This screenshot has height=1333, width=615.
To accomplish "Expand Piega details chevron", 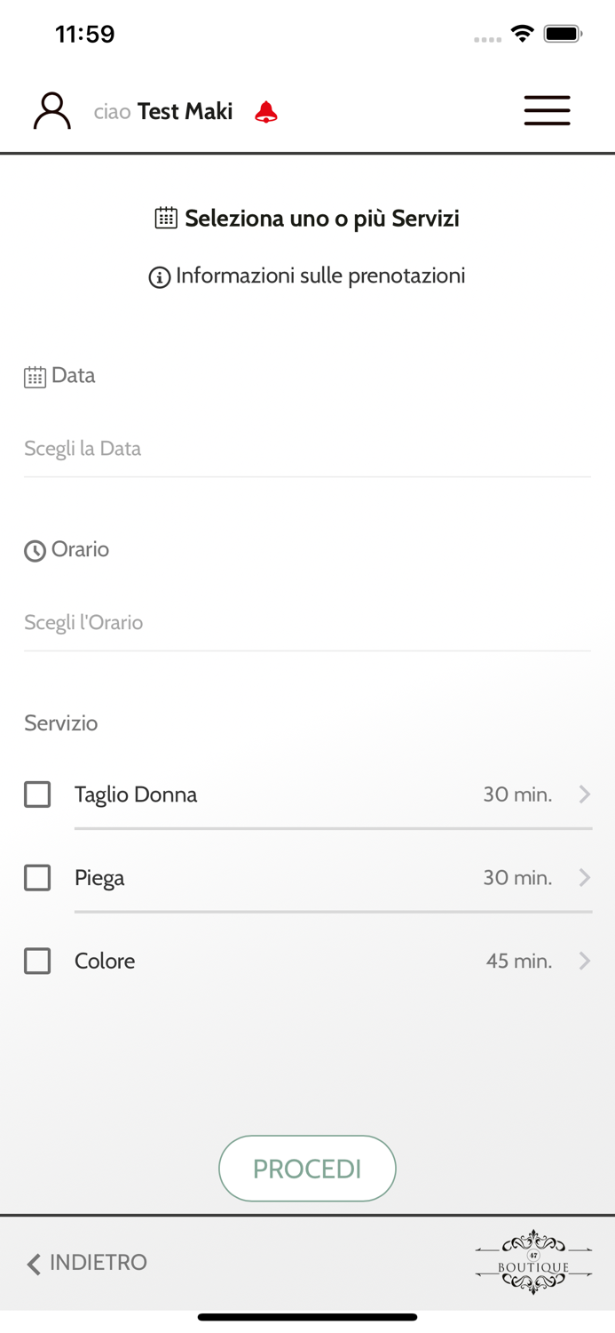I will point(584,878).
